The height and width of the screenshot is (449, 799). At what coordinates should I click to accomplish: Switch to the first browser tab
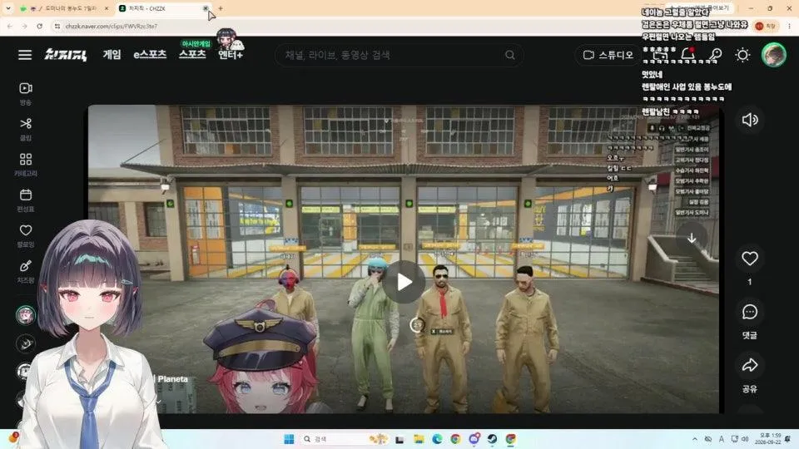click(64, 8)
